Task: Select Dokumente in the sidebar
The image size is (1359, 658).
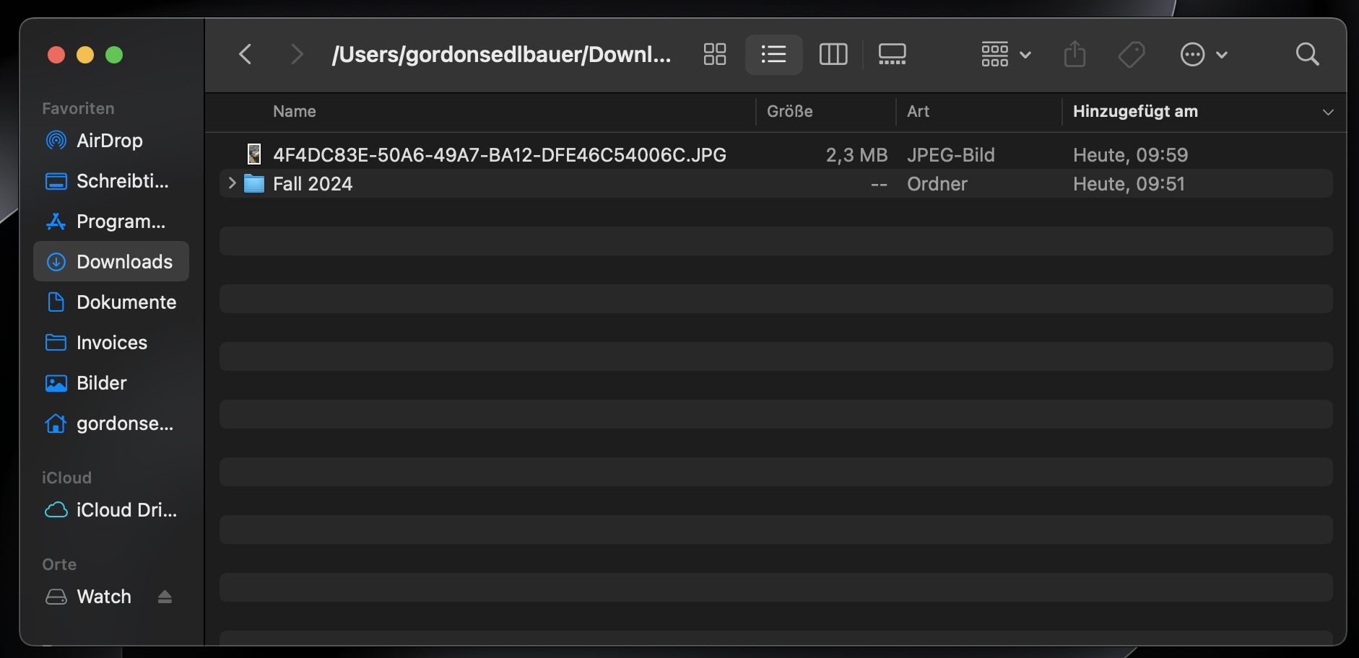Action: coord(126,302)
